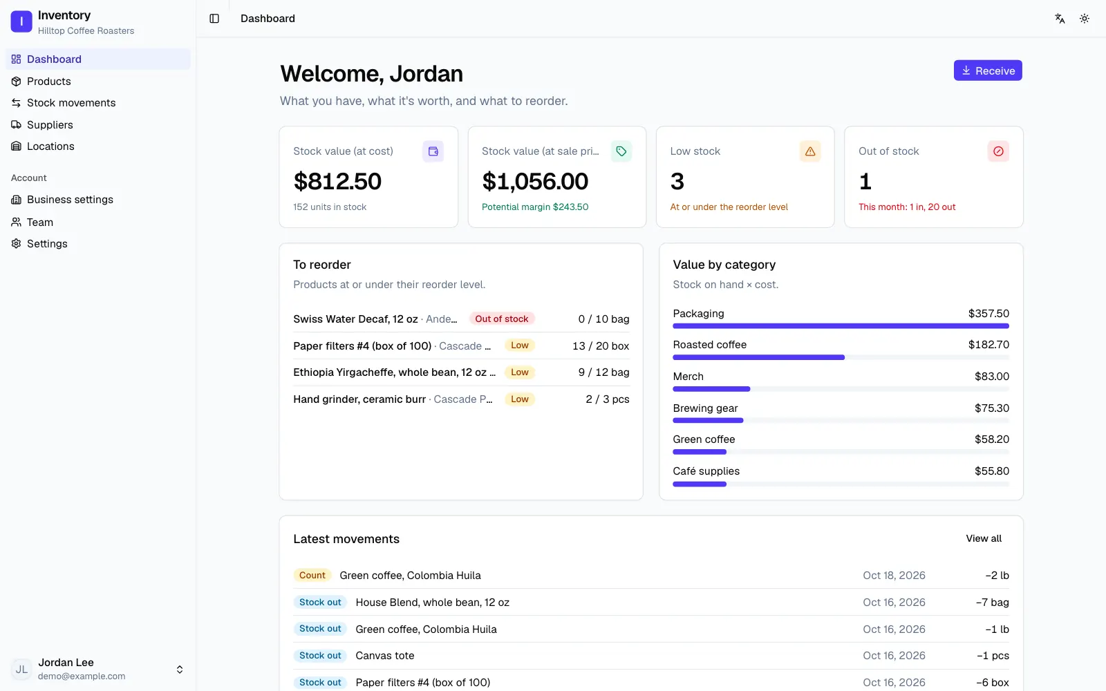Toggle the light/dark theme sun icon
1106x691 pixels.
pyautogui.click(x=1085, y=19)
